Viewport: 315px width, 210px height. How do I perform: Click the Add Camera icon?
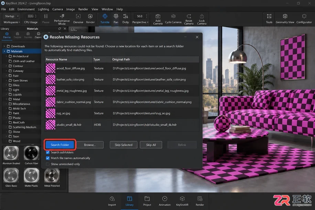coord(158,19)
